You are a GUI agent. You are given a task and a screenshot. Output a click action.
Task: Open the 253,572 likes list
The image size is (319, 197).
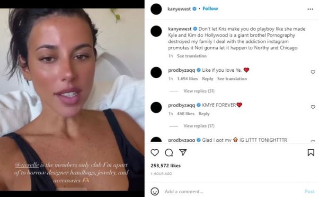166,166
